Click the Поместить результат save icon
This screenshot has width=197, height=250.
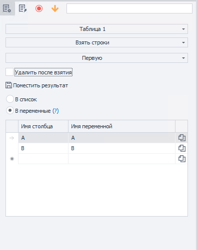click(x=8, y=85)
